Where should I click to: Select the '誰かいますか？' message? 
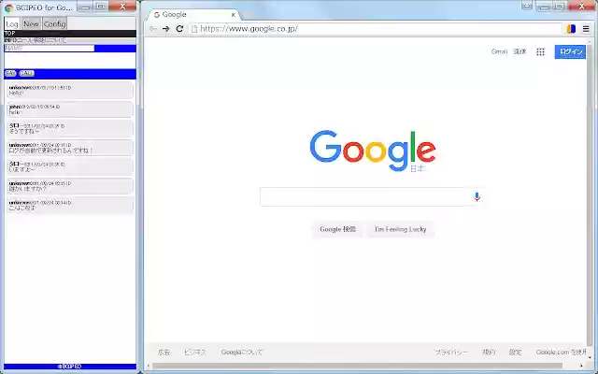(x=70, y=186)
